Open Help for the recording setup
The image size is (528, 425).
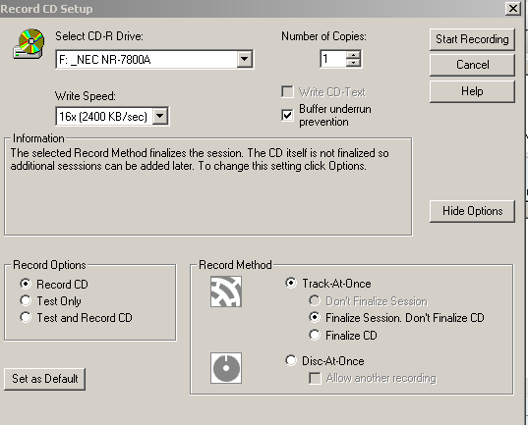(x=472, y=91)
